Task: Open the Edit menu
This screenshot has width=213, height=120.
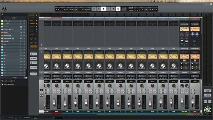Action: tap(18, 1)
